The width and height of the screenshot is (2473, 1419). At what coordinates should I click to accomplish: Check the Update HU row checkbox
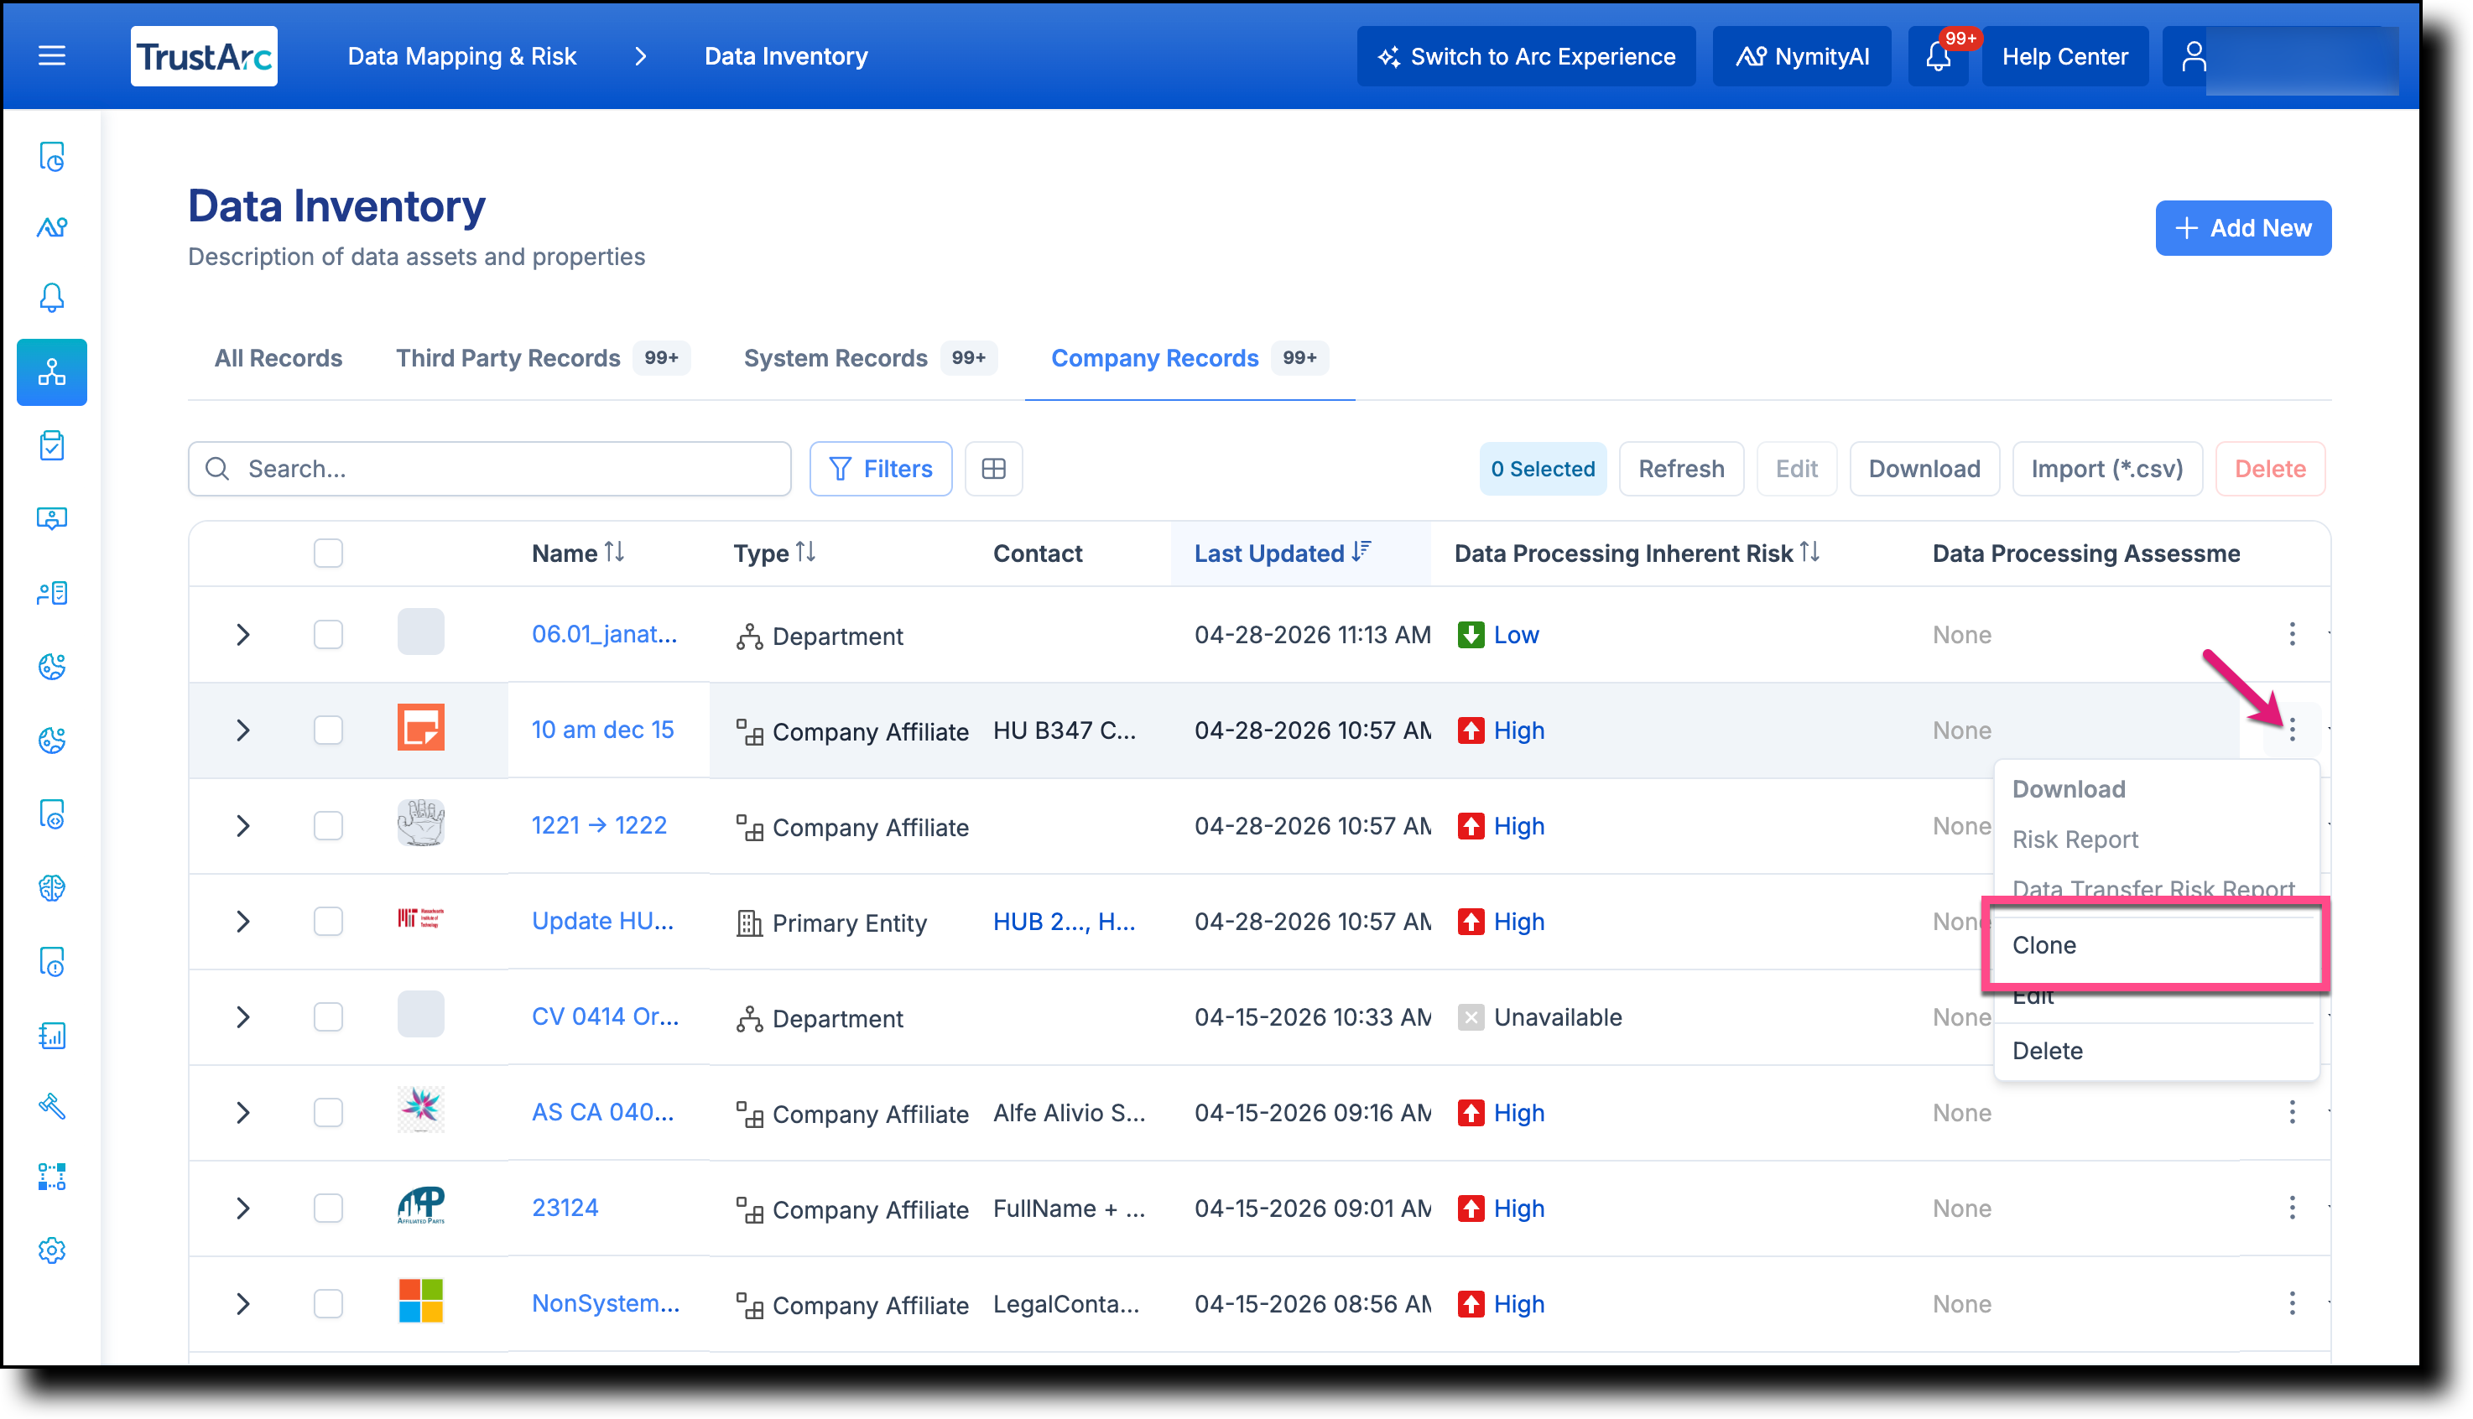click(x=329, y=921)
